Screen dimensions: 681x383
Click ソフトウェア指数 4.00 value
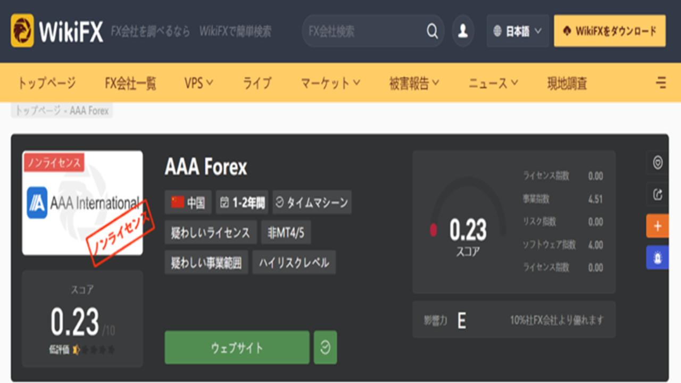point(595,245)
